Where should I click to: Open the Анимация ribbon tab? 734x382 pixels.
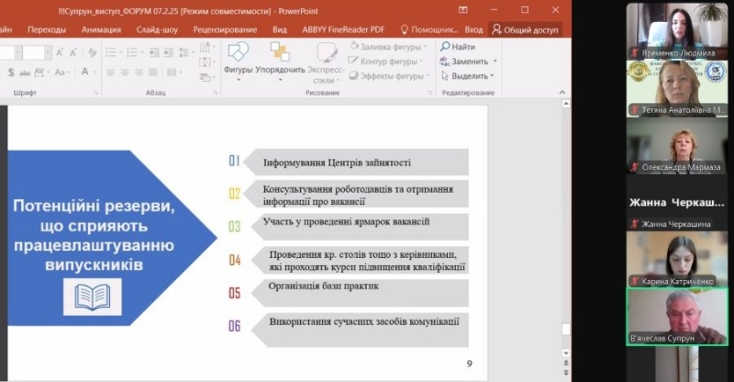tap(100, 29)
